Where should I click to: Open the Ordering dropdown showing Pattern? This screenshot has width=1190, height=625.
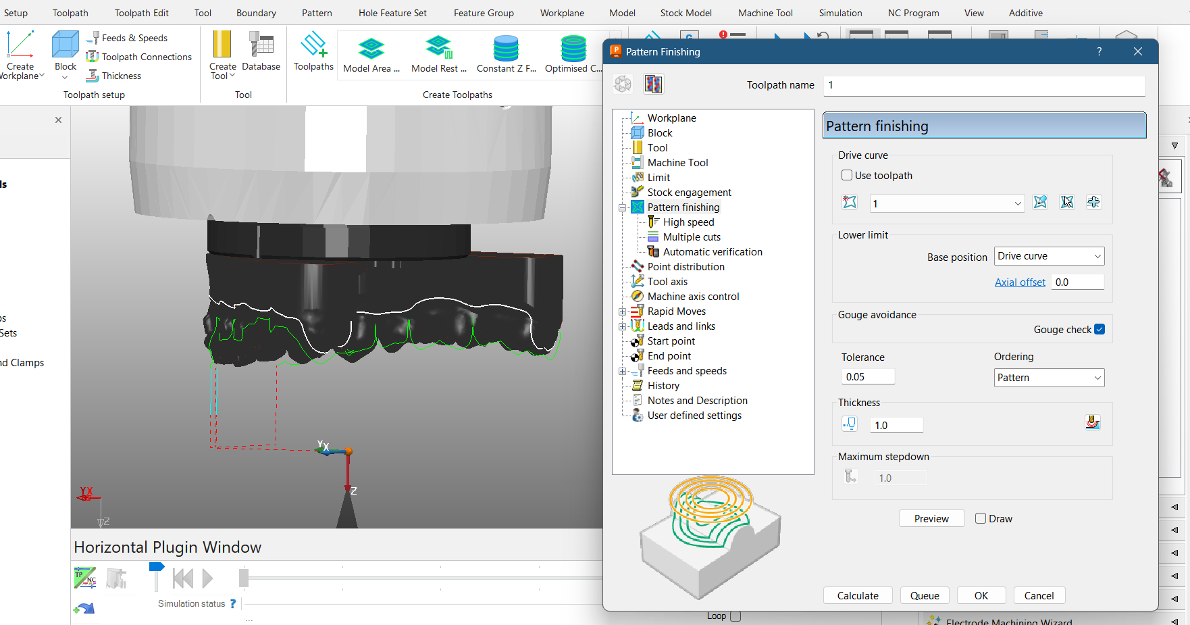coord(1048,378)
